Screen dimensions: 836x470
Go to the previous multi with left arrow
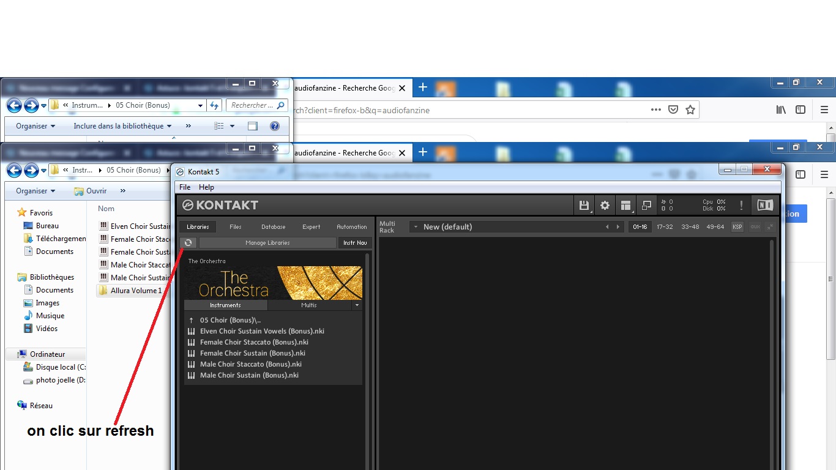coord(607,227)
